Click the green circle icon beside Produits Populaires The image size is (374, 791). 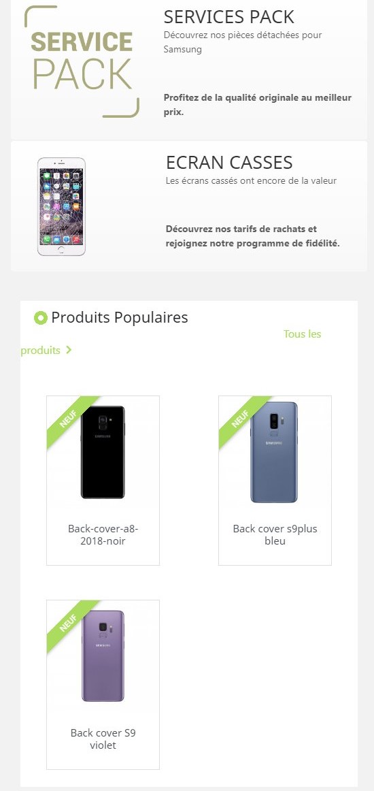click(40, 318)
